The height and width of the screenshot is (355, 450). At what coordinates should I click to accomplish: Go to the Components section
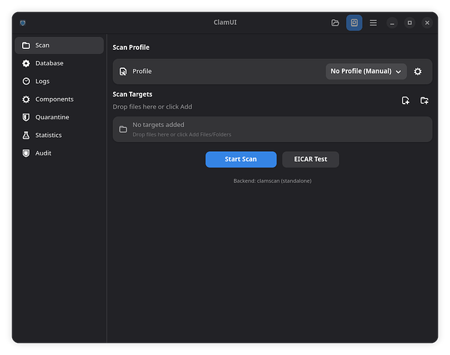[x=59, y=99]
